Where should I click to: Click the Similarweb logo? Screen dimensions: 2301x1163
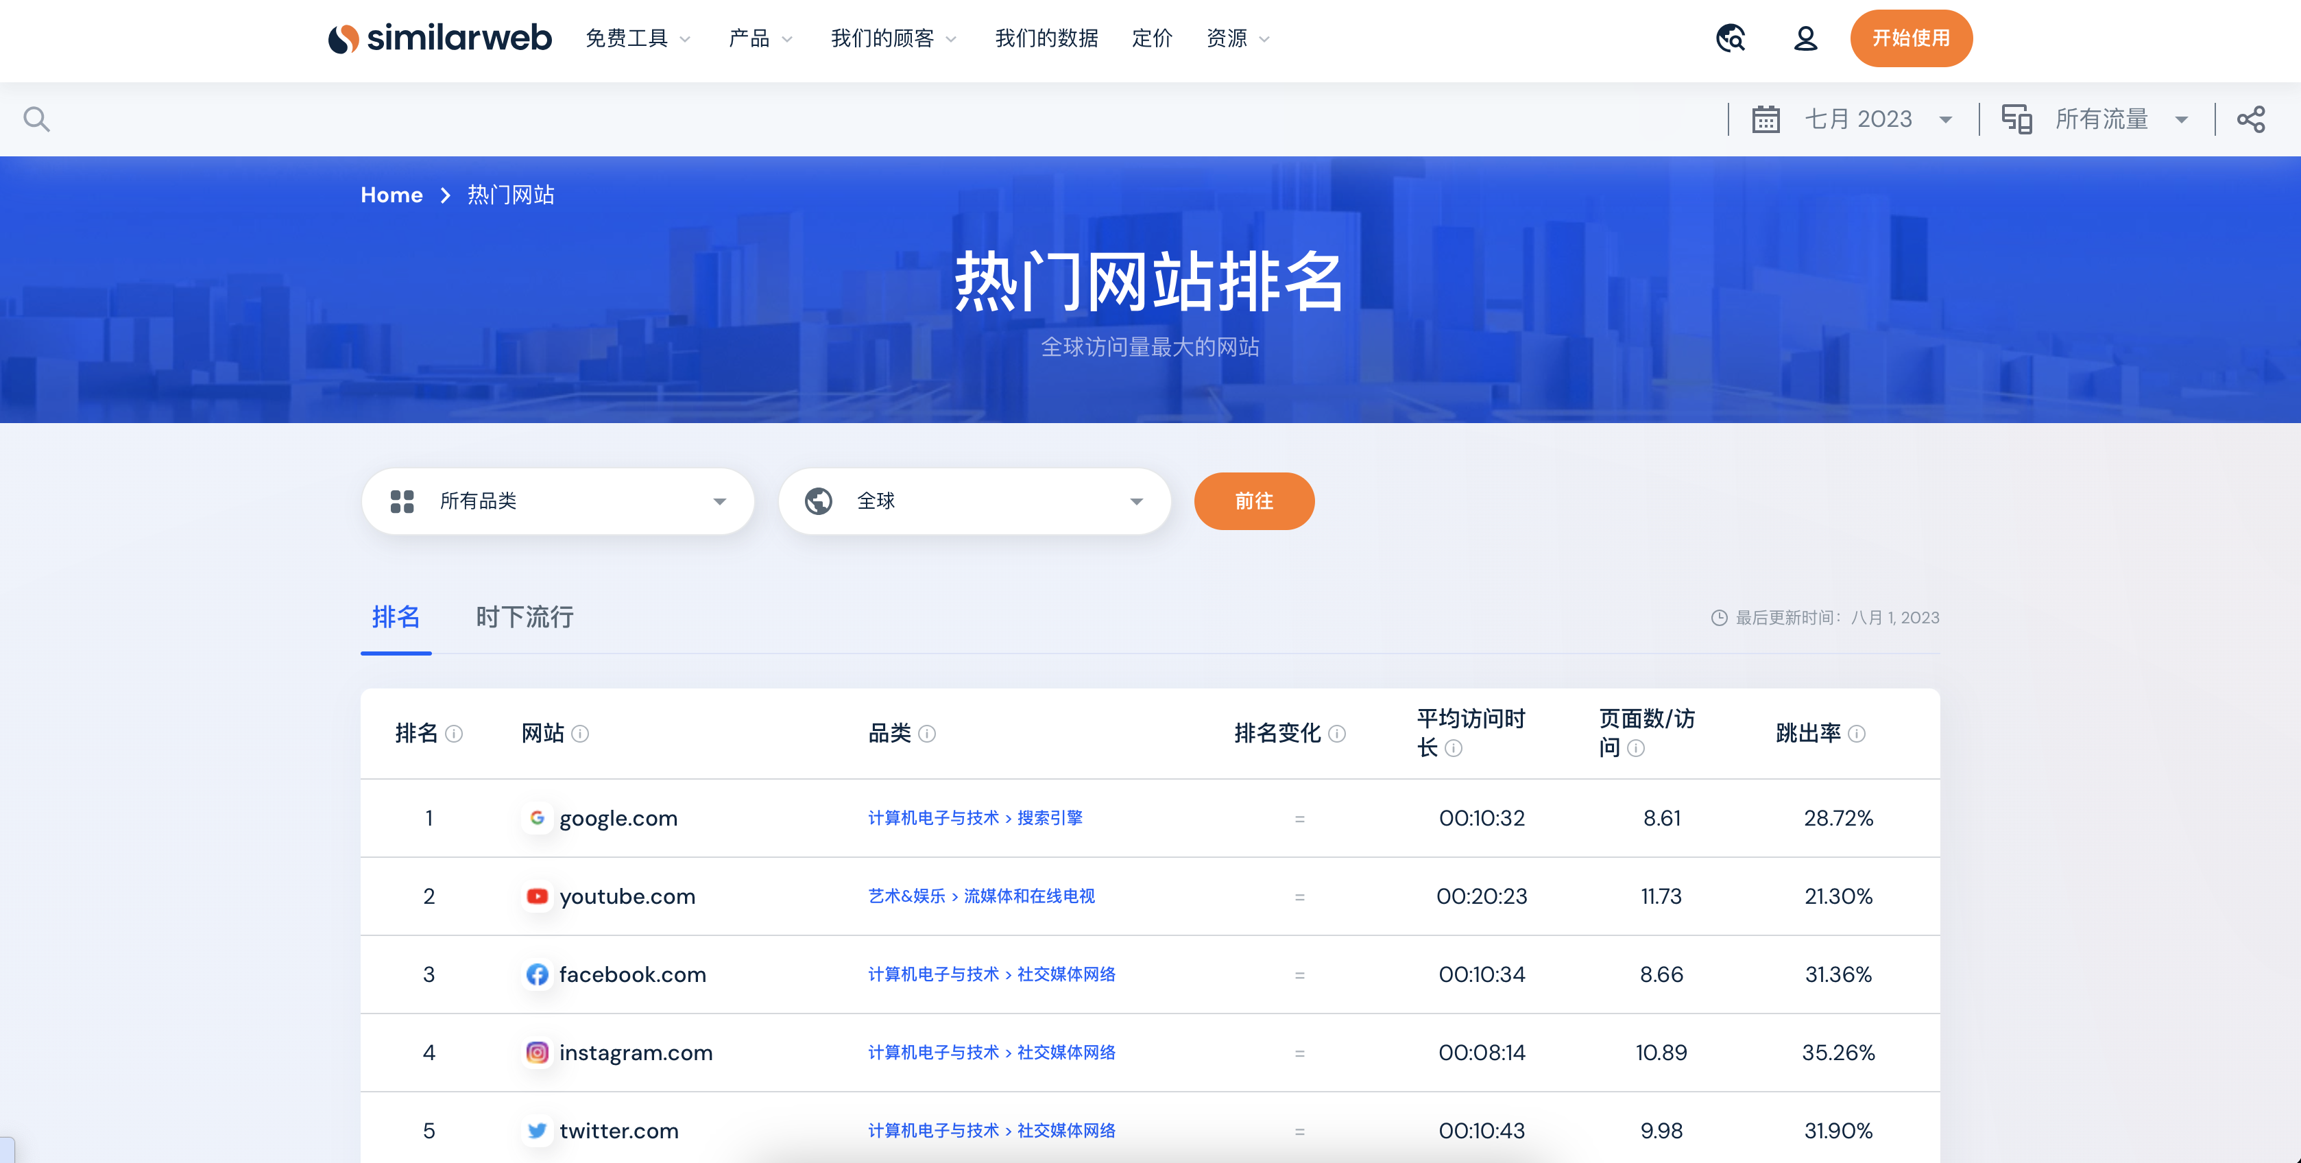439,38
